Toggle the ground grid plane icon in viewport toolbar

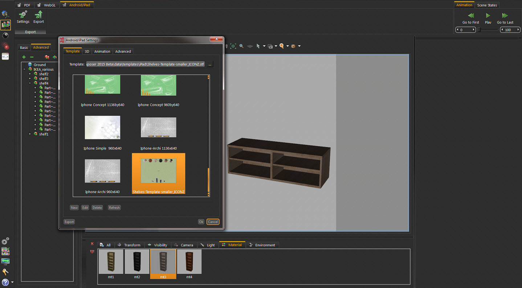[x=250, y=46]
